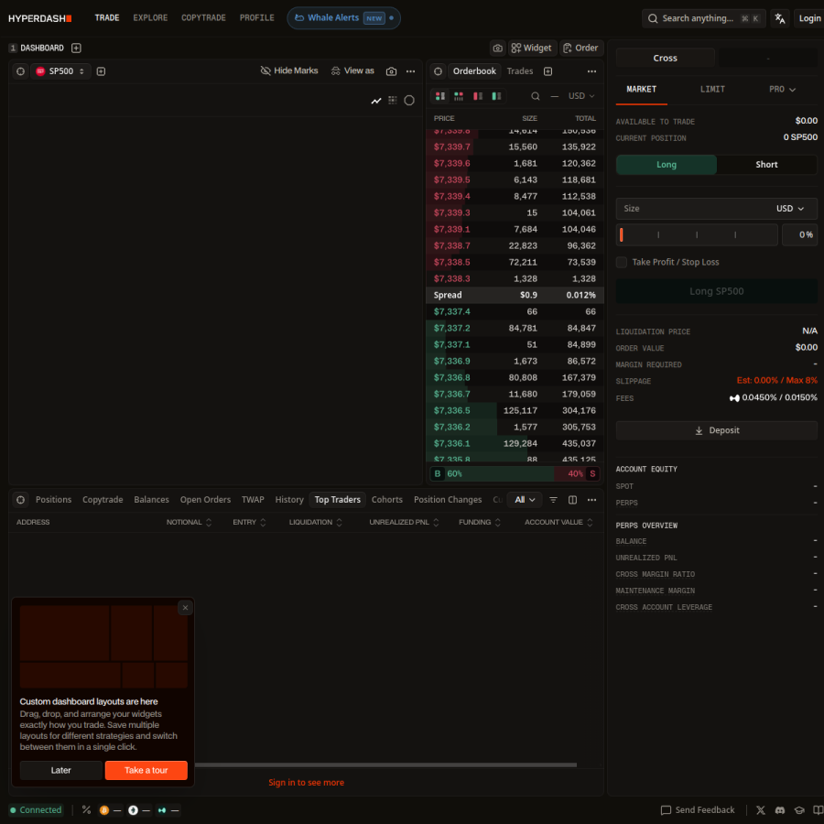Switch to the LIMIT order tab
The height and width of the screenshot is (824, 824).
712,90
